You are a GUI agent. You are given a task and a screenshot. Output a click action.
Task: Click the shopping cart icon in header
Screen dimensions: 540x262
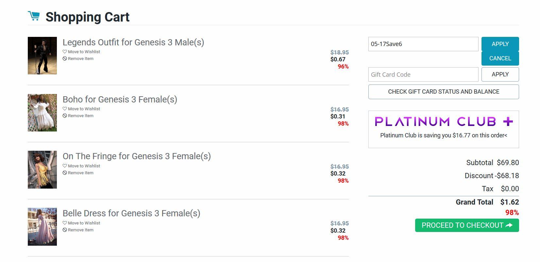tap(34, 16)
